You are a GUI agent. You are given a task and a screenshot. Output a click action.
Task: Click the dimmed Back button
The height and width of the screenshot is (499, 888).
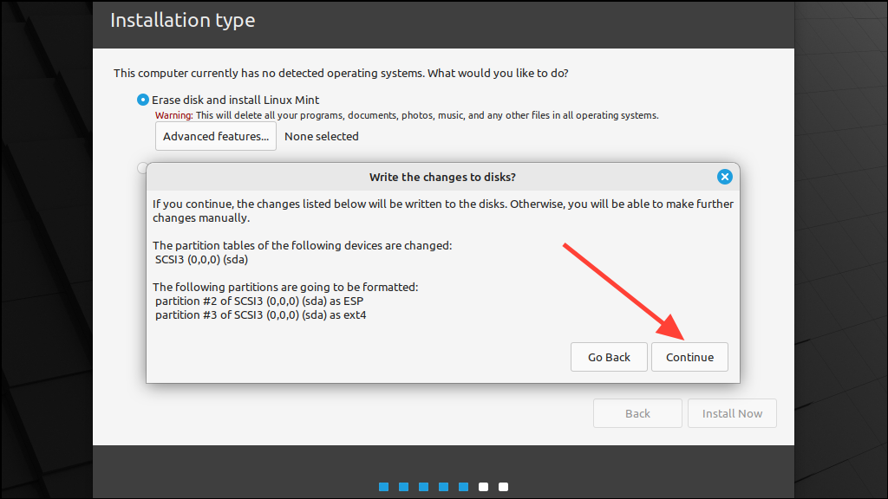(637, 413)
